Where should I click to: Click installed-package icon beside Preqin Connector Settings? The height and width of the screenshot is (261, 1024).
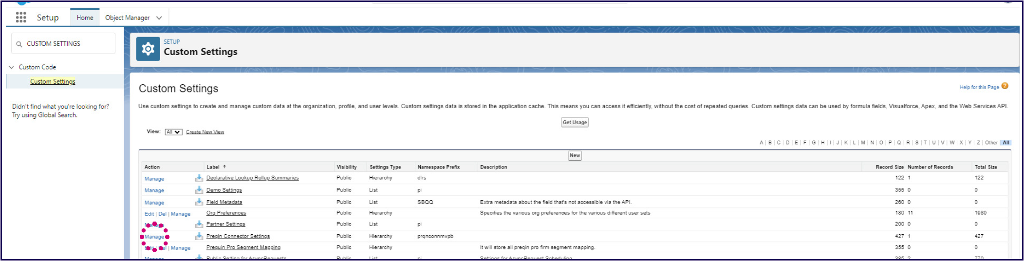click(x=199, y=236)
